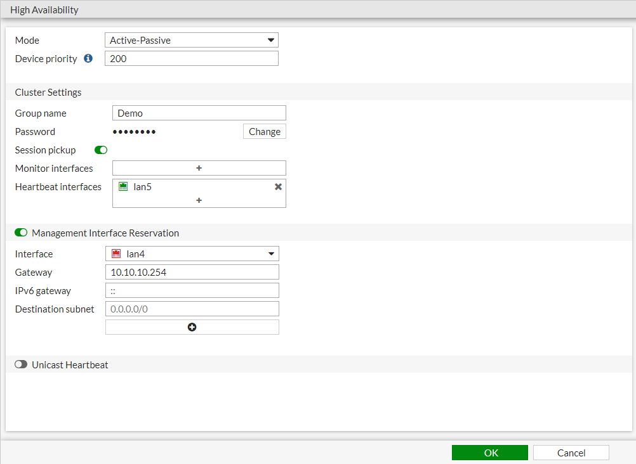Image resolution: width=636 pixels, height=464 pixels.
Task: Click the Change password button
Action: pyautogui.click(x=265, y=131)
